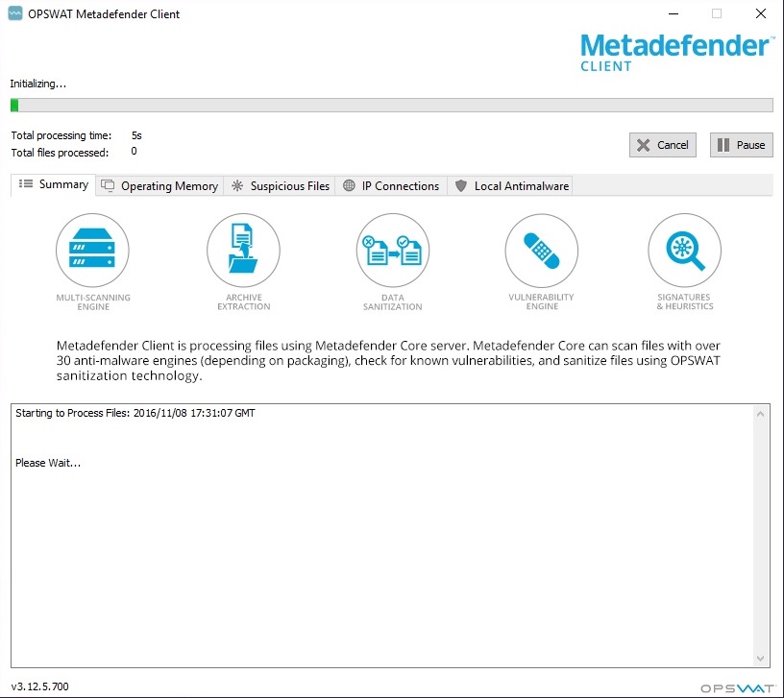This screenshot has width=784, height=698.
Task: Click the Vulnerability Engine bandage icon
Action: coord(542,250)
